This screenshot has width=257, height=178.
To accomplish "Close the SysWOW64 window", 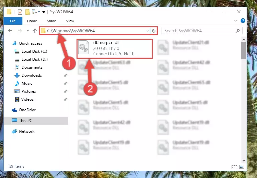I will [239, 12].
